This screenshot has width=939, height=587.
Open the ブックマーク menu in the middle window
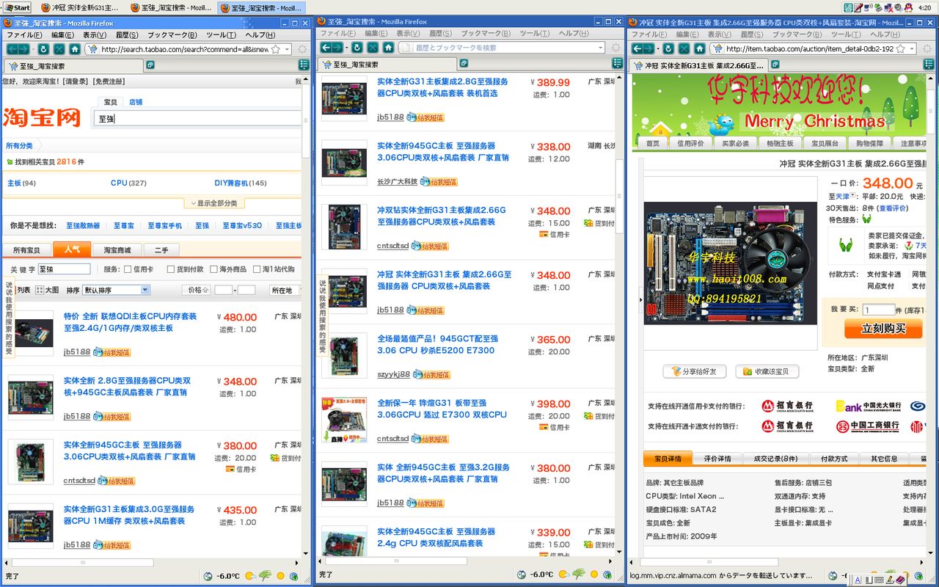485,33
